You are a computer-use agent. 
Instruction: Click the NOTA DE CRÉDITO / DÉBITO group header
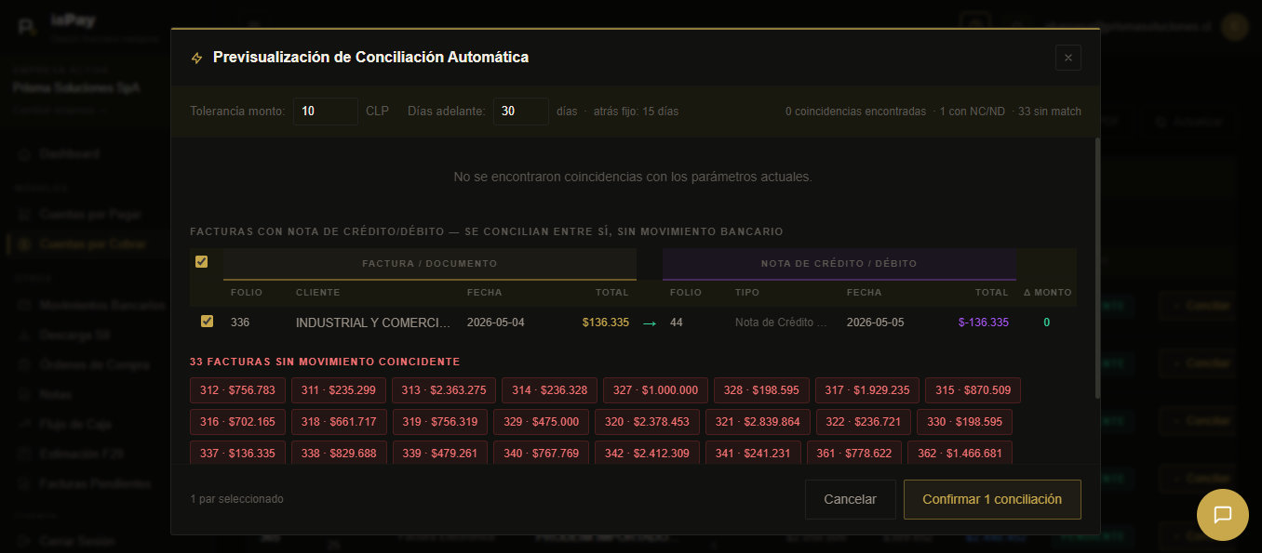point(839,264)
